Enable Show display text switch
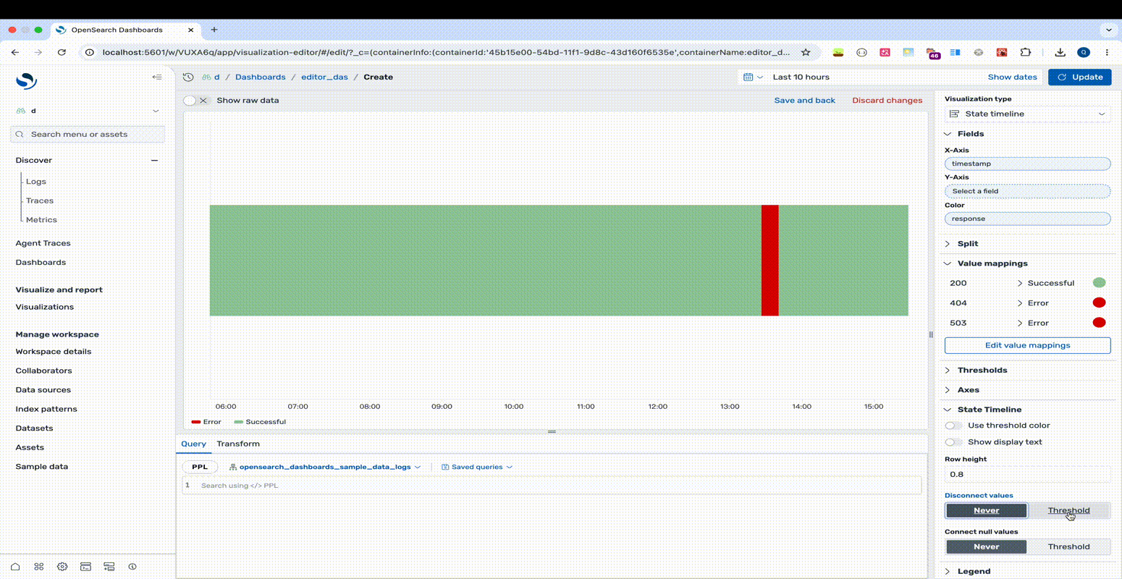This screenshot has width=1122, height=579. tap(953, 442)
